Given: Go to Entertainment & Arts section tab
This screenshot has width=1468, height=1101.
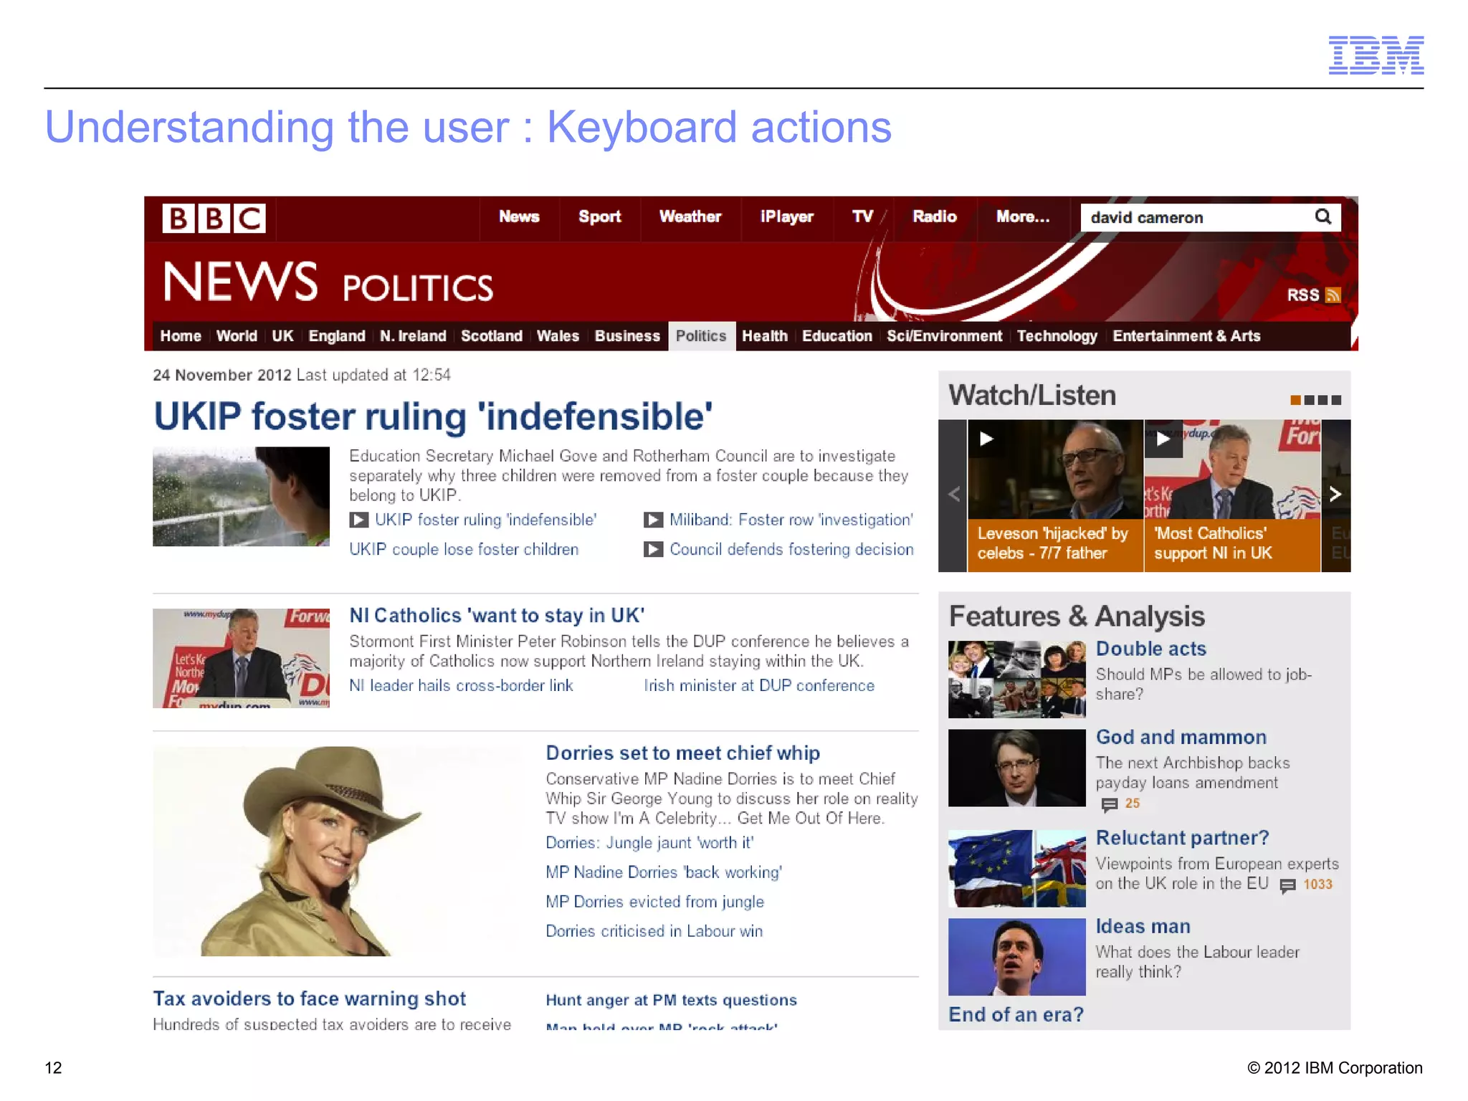Looking at the screenshot, I should click(x=1186, y=336).
